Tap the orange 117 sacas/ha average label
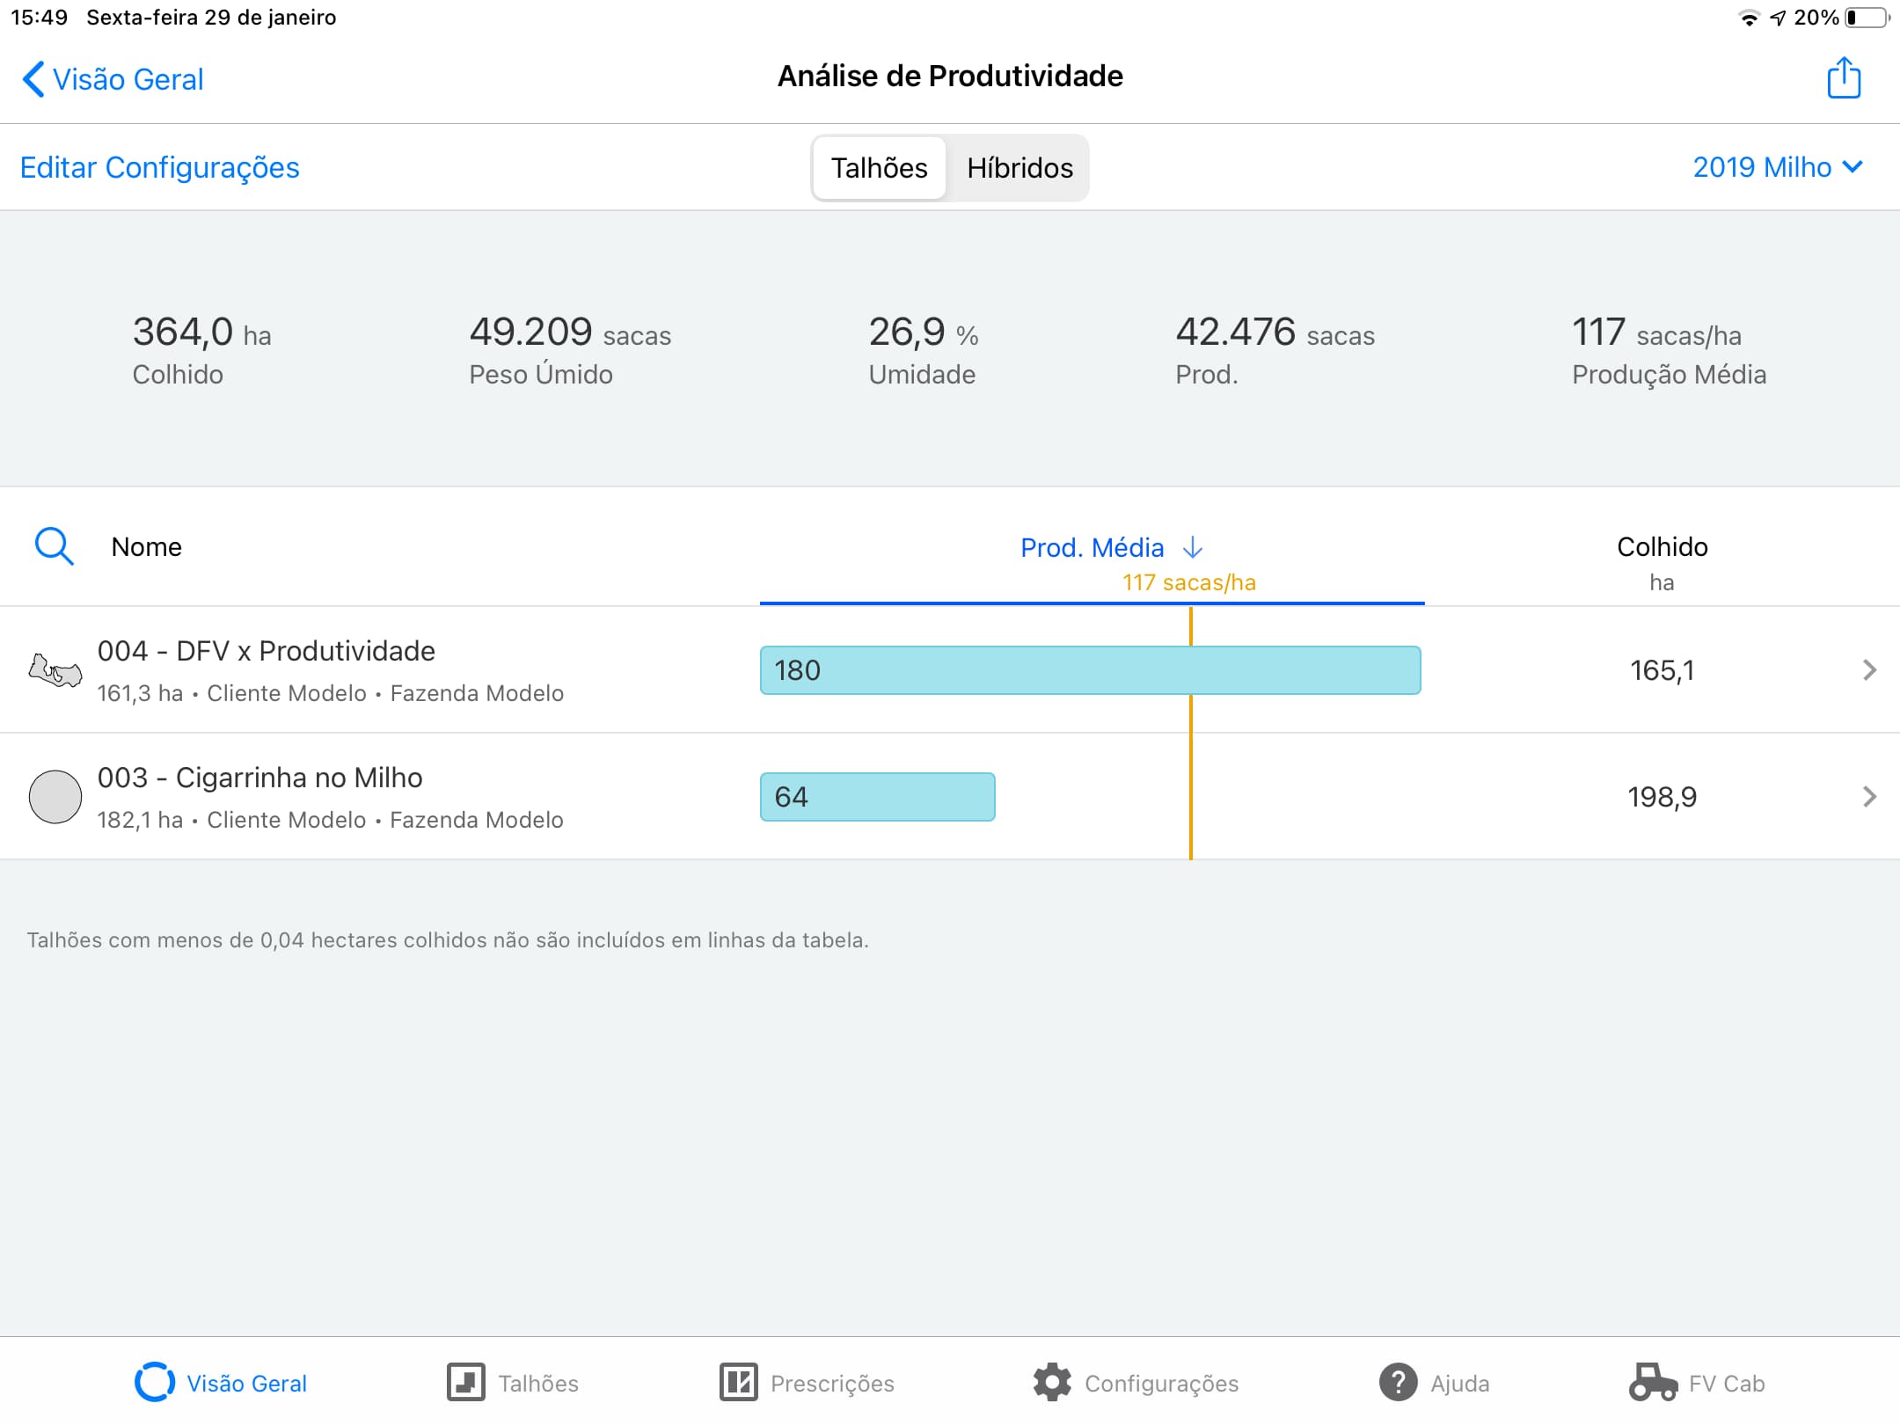1900x1425 pixels. [1189, 582]
